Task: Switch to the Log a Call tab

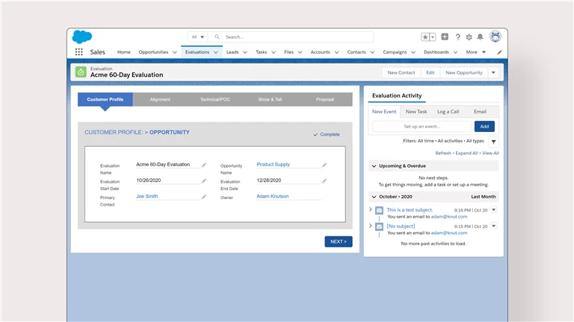Action: [x=448, y=112]
